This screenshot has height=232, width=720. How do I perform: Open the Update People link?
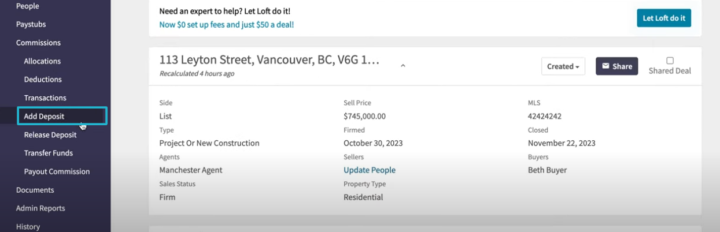370,170
